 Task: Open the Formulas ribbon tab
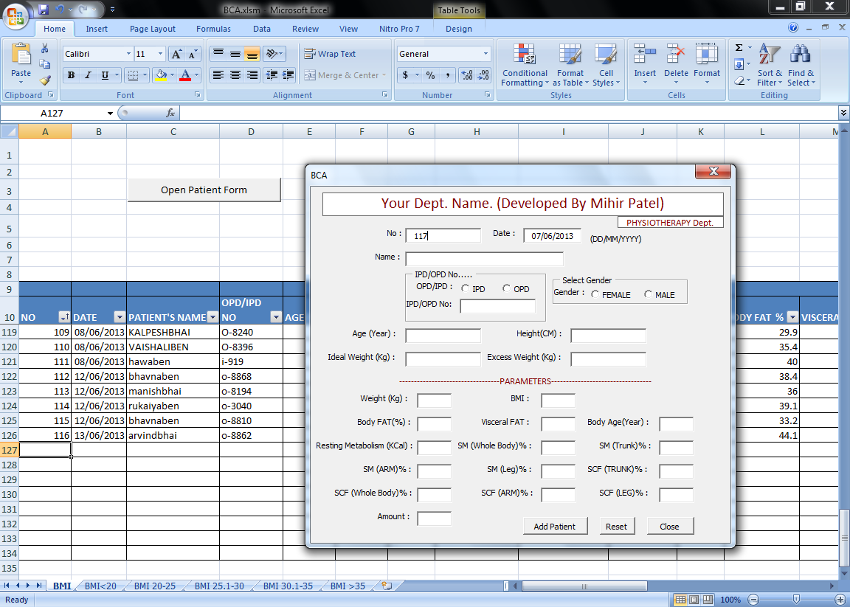(213, 29)
